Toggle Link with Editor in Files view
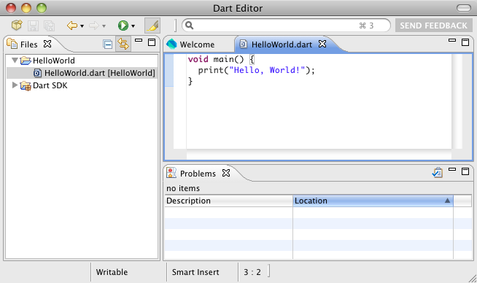Viewport: 477px width, 283px height. pos(123,44)
